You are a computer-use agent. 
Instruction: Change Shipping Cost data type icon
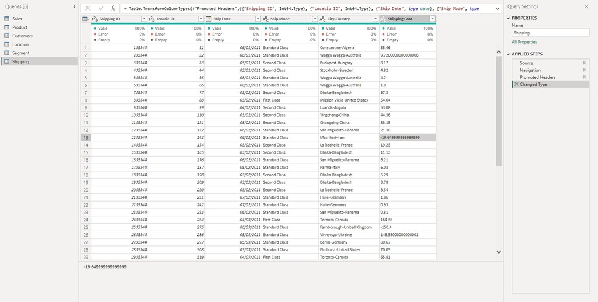pyautogui.click(x=383, y=19)
